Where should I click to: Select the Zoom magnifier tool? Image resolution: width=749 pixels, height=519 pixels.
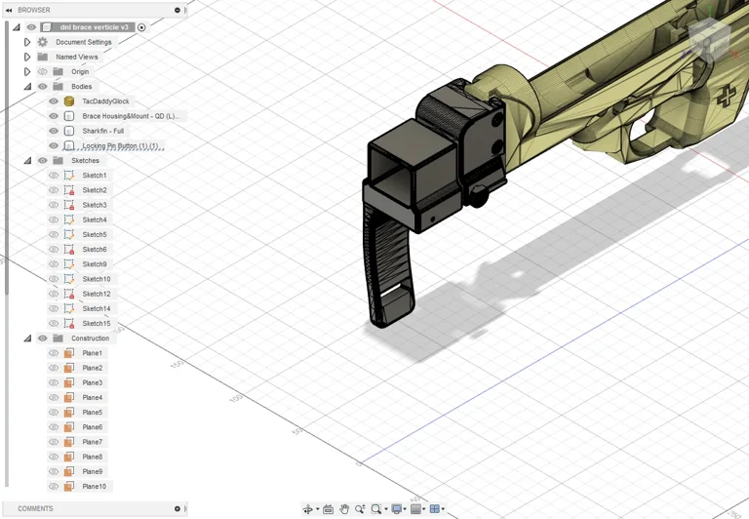click(360, 509)
